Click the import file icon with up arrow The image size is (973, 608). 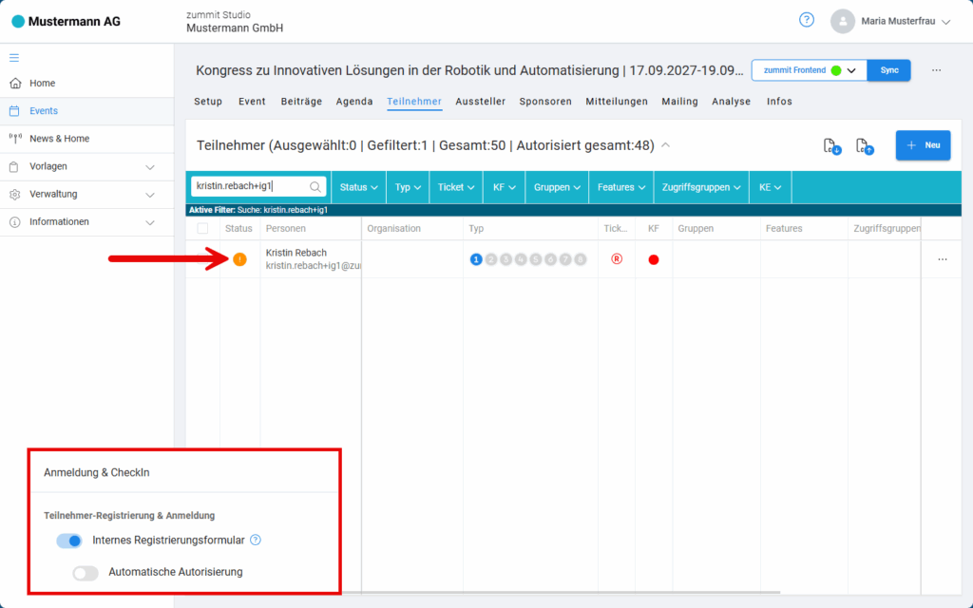tap(864, 145)
